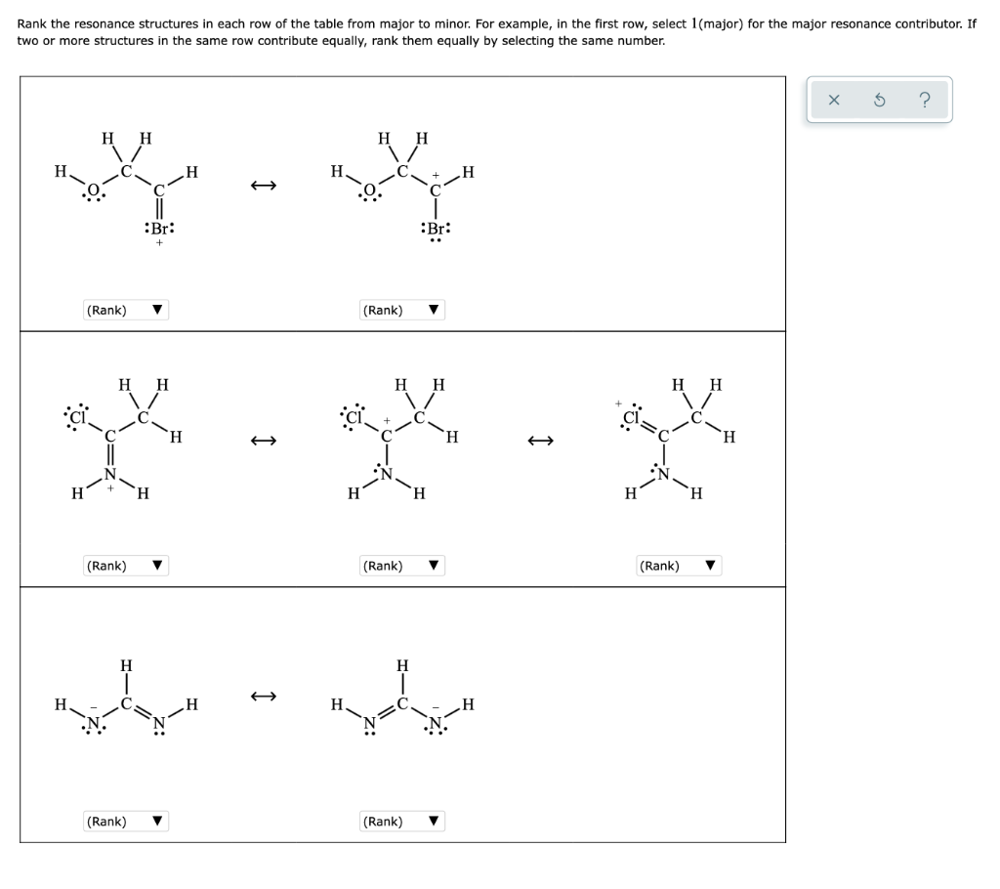The height and width of the screenshot is (889, 1000).
Task: Open Rank dropdown under C=Br+ structure
Action: point(126,310)
